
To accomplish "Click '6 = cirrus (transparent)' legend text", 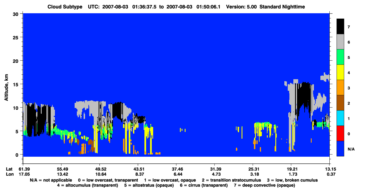I will point(204,185).
